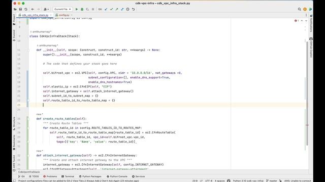Click the error count indicator in editor
Image resolution: width=325 pixels, height=182 pixels.
[297, 21]
